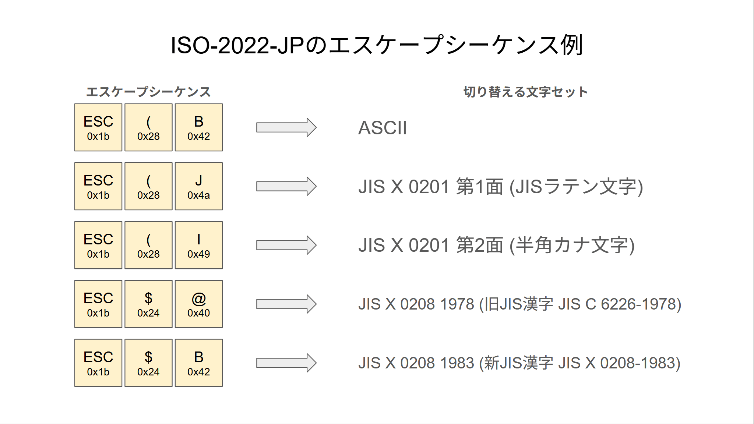754x424 pixels.
Task: Select the J 0x4a box
Action: click(199, 186)
